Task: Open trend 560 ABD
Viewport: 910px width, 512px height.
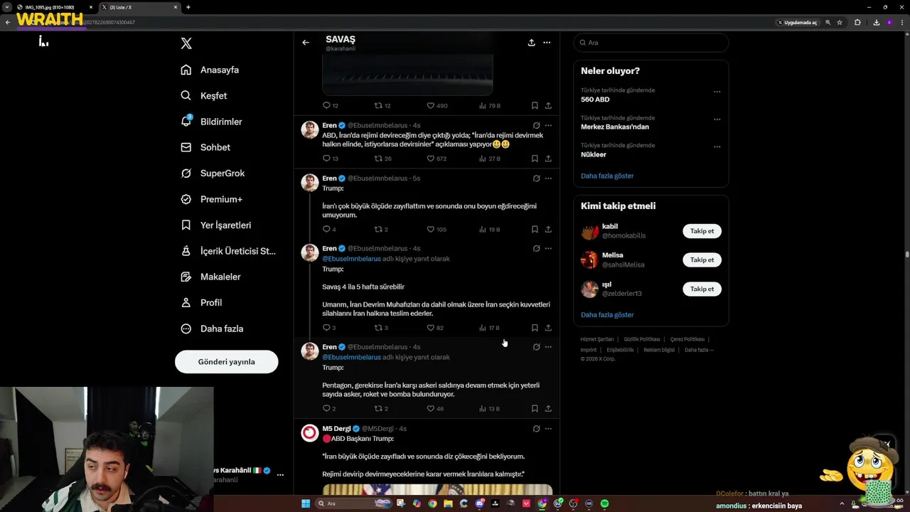Action: pos(595,100)
